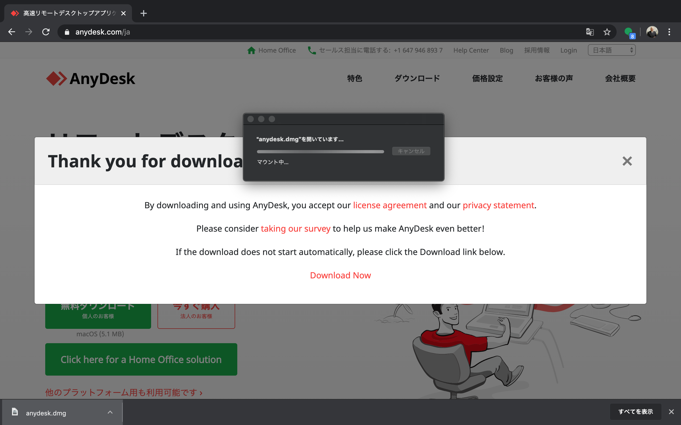Click the マウント中... status text
The height and width of the screenshot is (425, 681).
point(272,162)
